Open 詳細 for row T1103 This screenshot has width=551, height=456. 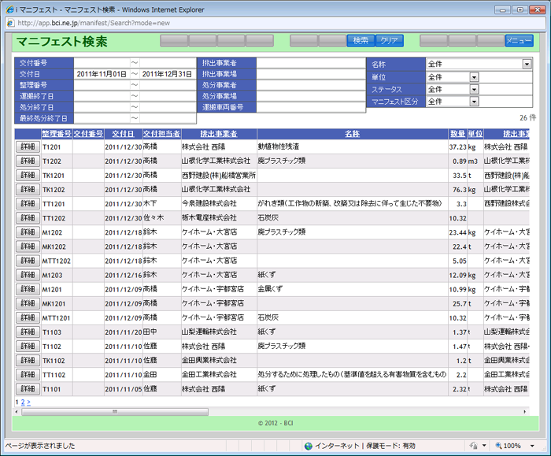pos(28,332)
